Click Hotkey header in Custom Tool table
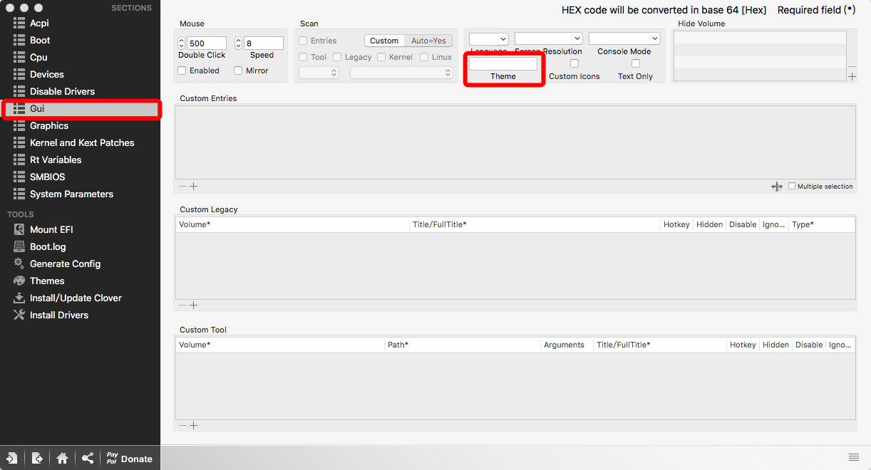 [x=743, y=345]
